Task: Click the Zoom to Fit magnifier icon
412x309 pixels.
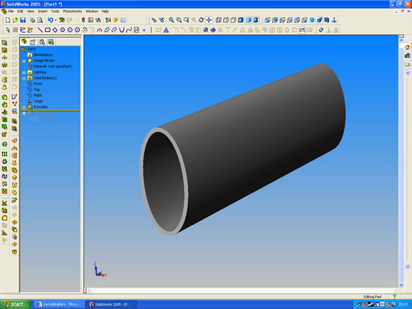Action: [x=171, y=20]
